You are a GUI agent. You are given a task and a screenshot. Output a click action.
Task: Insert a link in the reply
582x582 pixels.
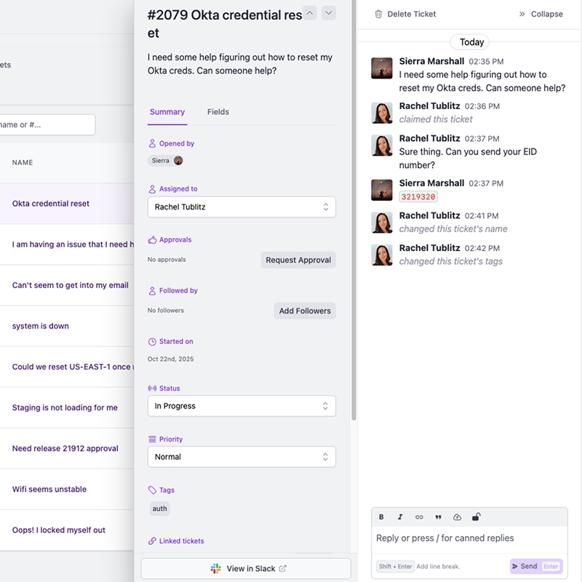tap(419, 517)
